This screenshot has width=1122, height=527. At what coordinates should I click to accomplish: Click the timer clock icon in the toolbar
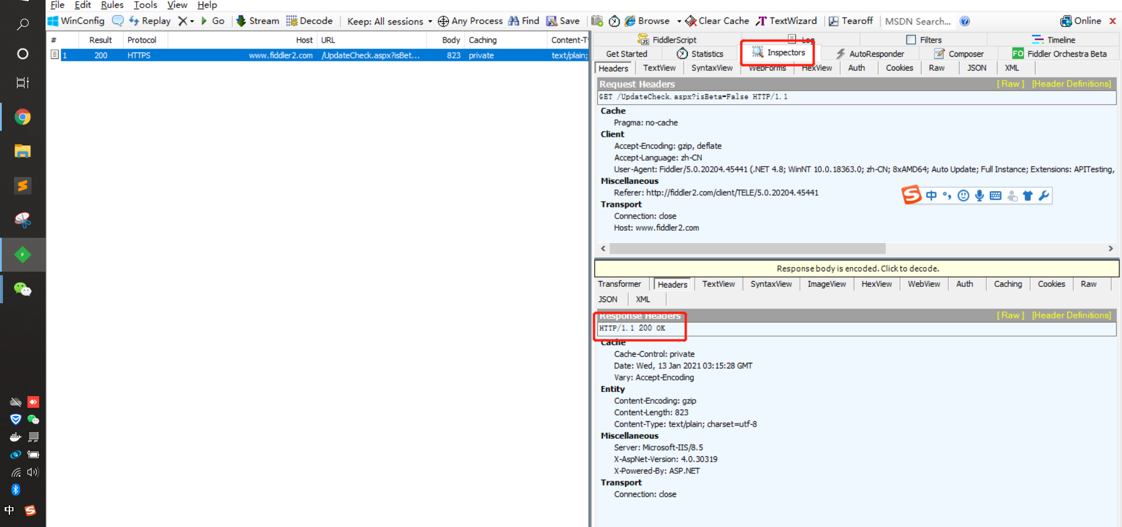pyautogui.click(x=614, y=21)
